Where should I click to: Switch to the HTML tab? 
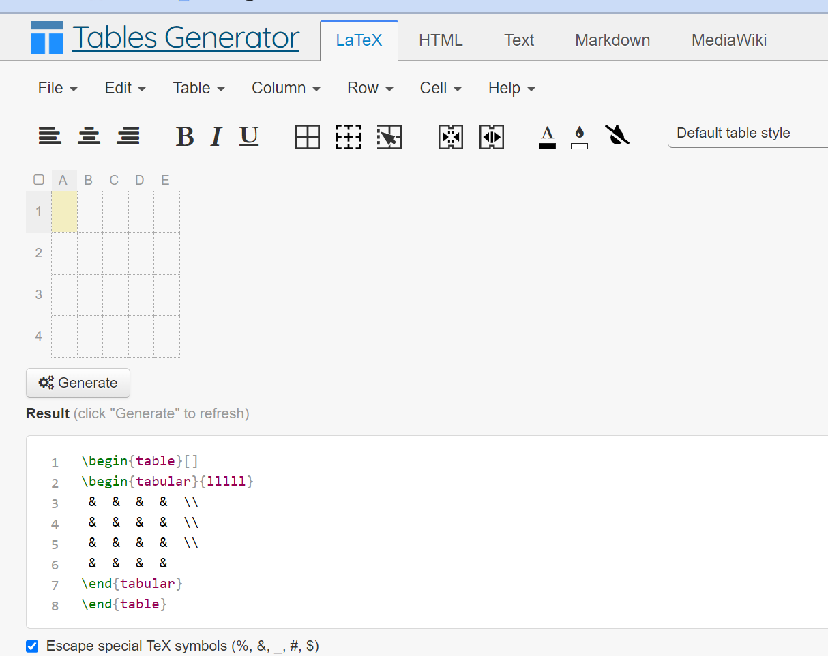tap(441, 40)
